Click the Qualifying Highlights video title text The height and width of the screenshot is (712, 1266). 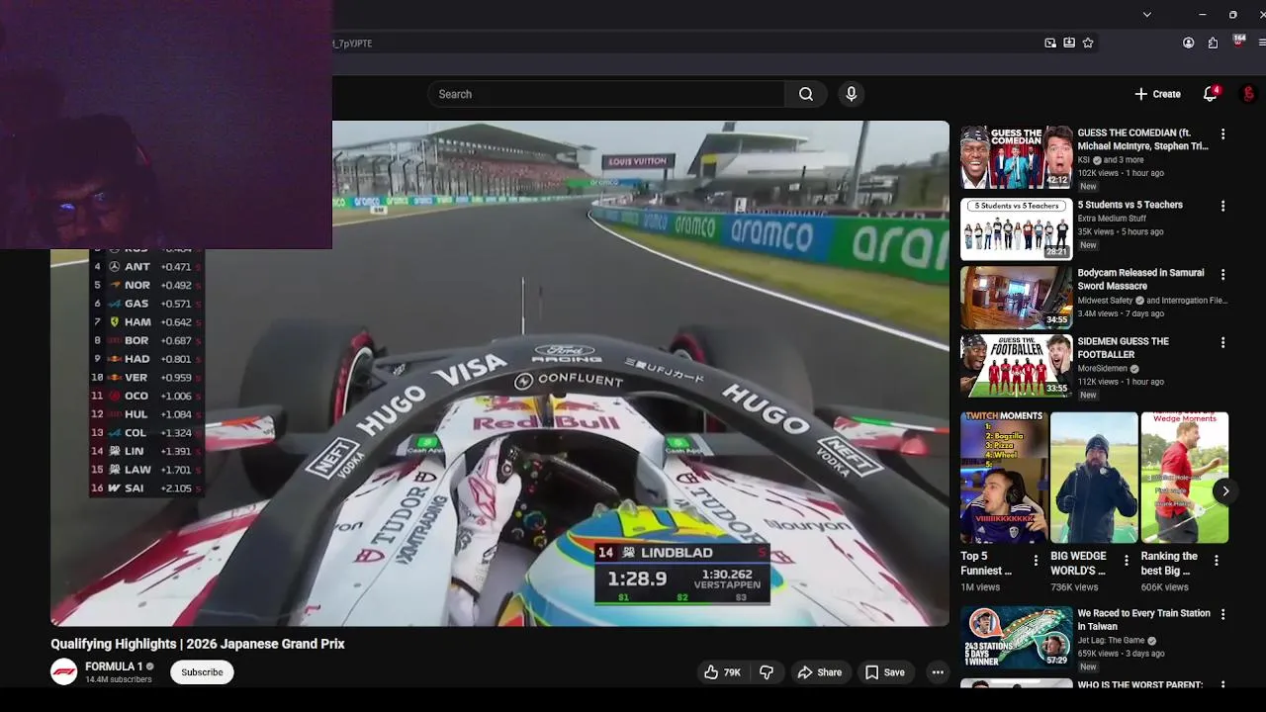(198, 644)
